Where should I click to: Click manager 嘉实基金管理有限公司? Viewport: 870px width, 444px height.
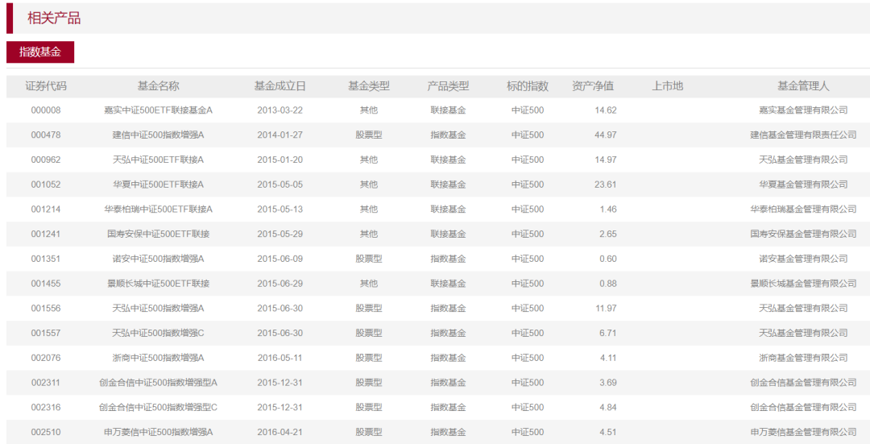(x=803, y=110)
